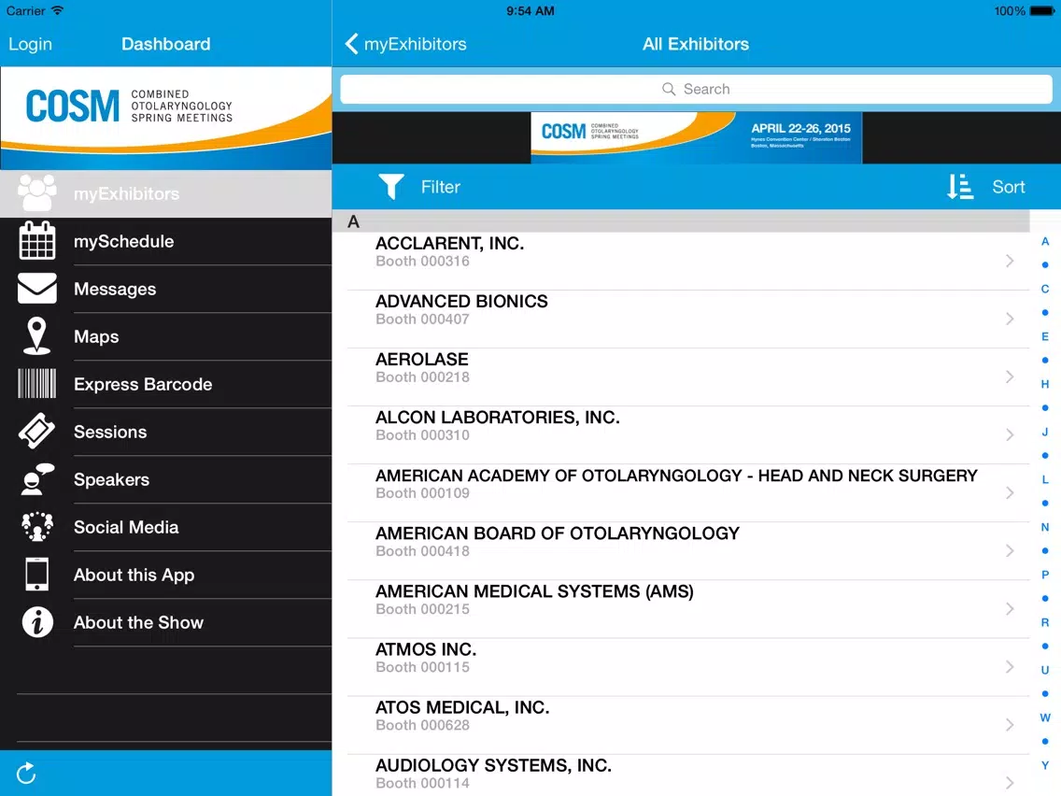Click the Search input field

697,90
